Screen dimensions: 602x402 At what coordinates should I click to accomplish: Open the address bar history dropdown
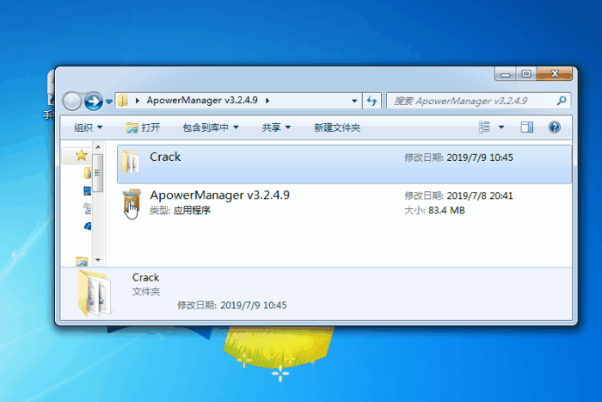point(354,101)
